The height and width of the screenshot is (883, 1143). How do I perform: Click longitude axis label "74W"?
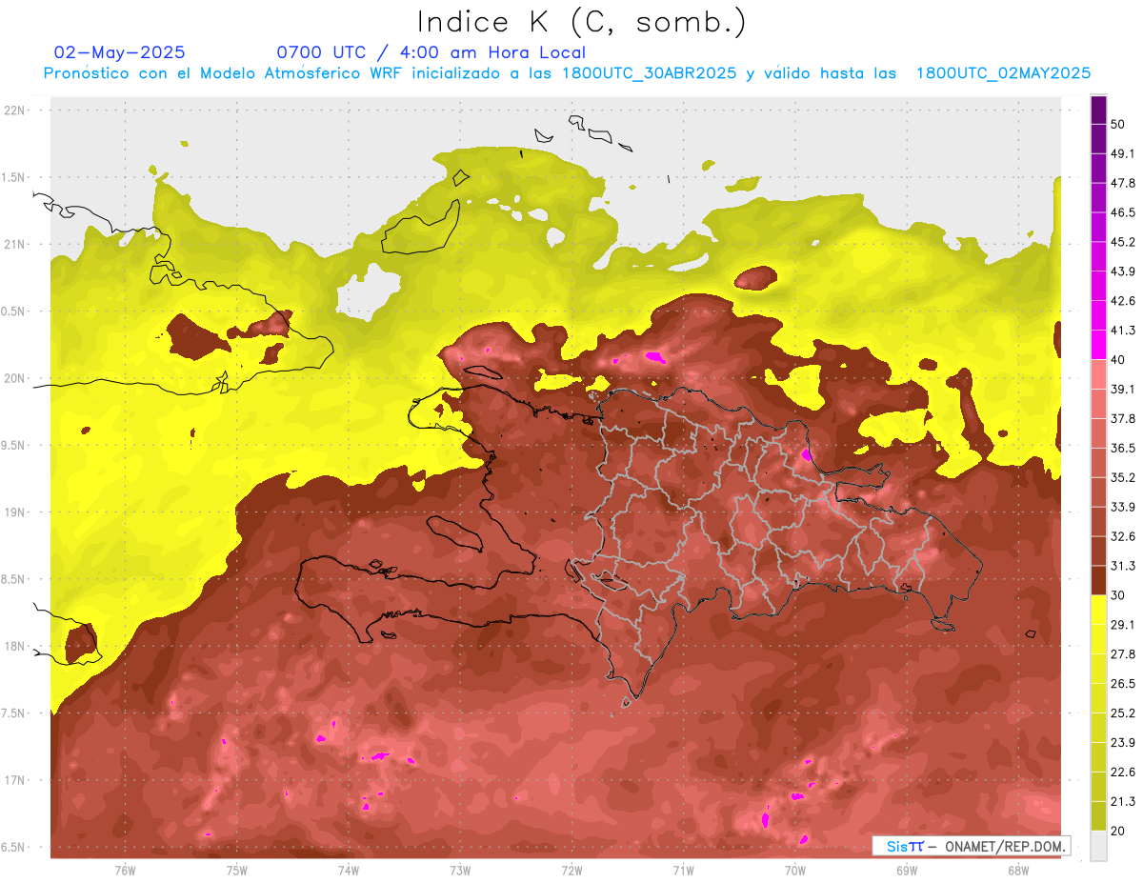pos(348,871)
